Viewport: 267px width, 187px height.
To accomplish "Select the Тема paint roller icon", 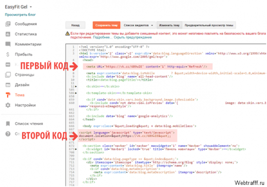I will [8, 95].
